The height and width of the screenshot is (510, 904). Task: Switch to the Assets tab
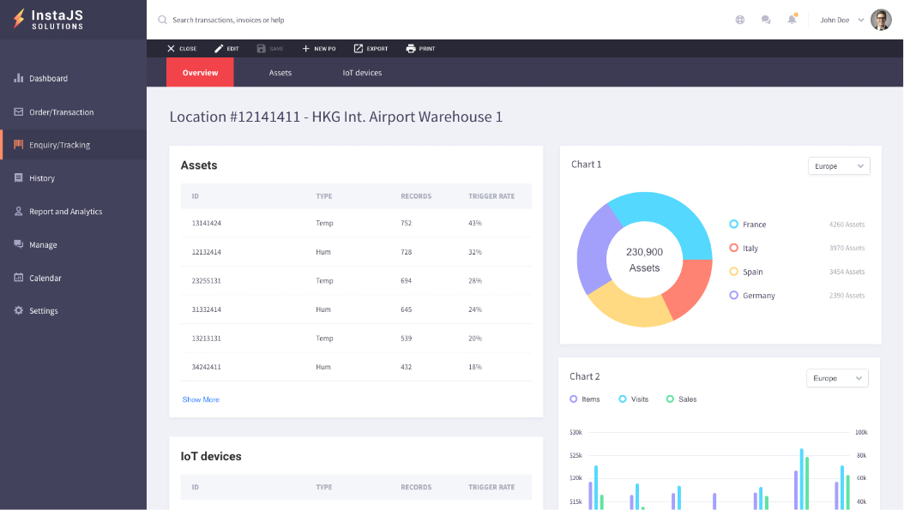tap(280, 73)
